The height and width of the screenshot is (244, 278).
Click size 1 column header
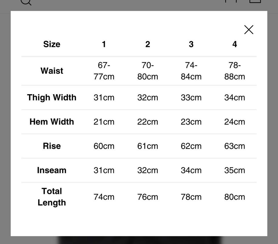104,44
